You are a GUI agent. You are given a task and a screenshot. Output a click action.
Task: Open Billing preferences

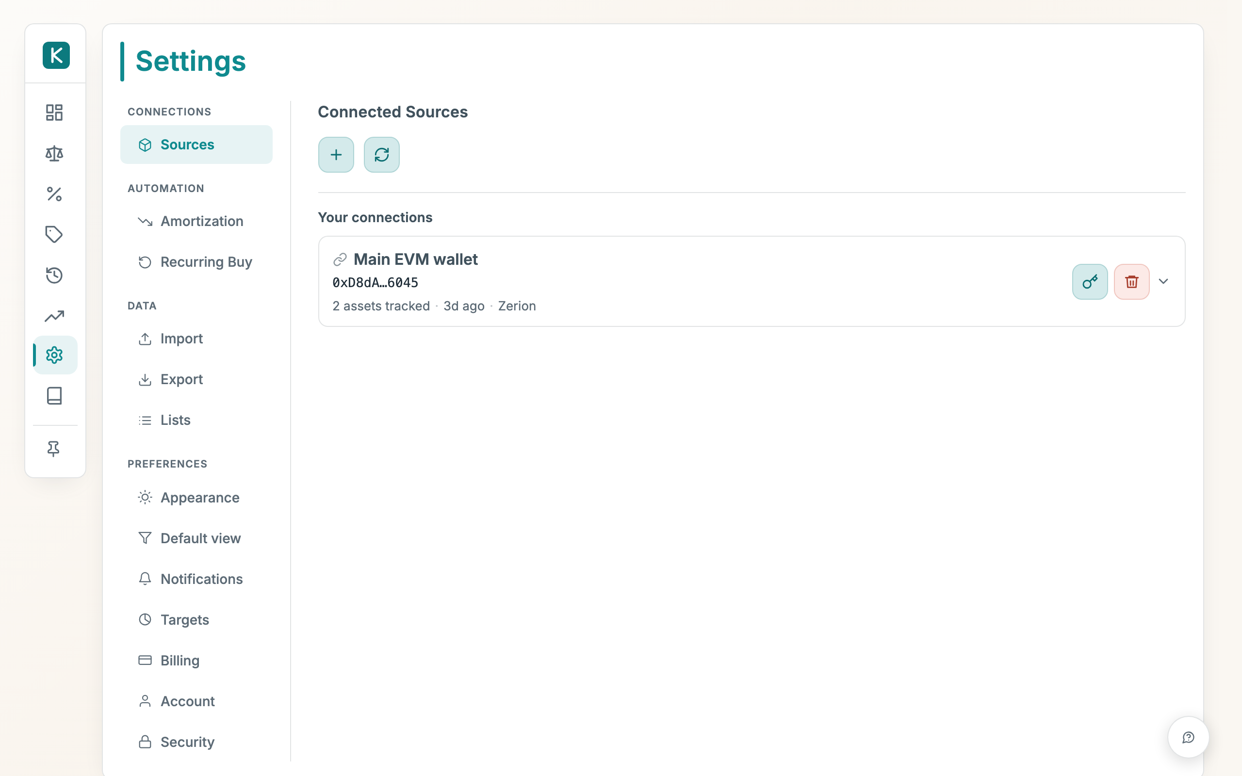pos(196,660)
